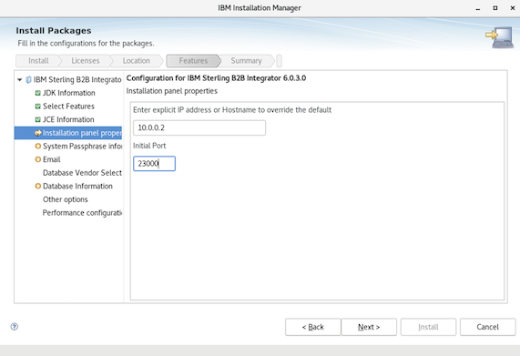Click the green check icon beside Select Features
Screen dimensions: 520x356
38,107
